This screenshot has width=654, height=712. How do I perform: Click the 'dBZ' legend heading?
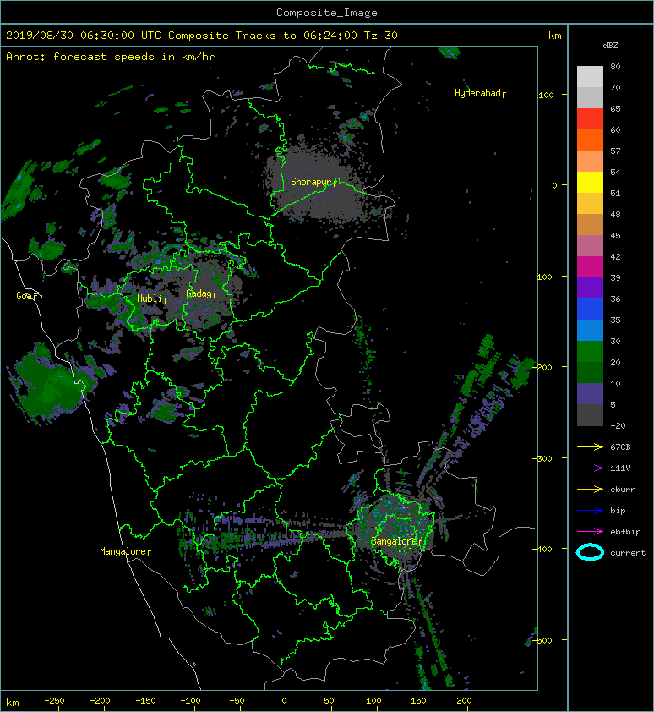point(610,46)
